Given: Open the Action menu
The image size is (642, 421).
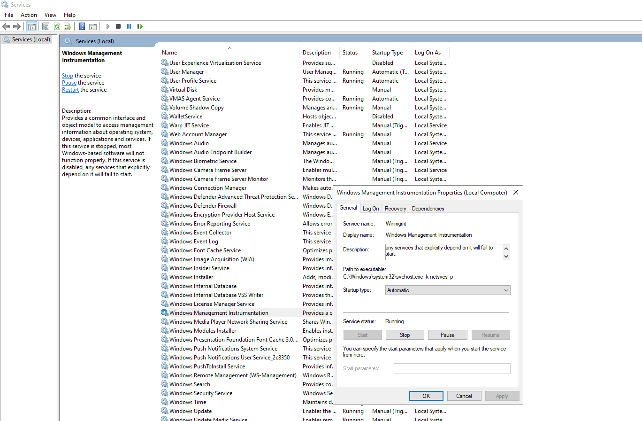Looking at the screenshot, I should click(x=29, y=15).
